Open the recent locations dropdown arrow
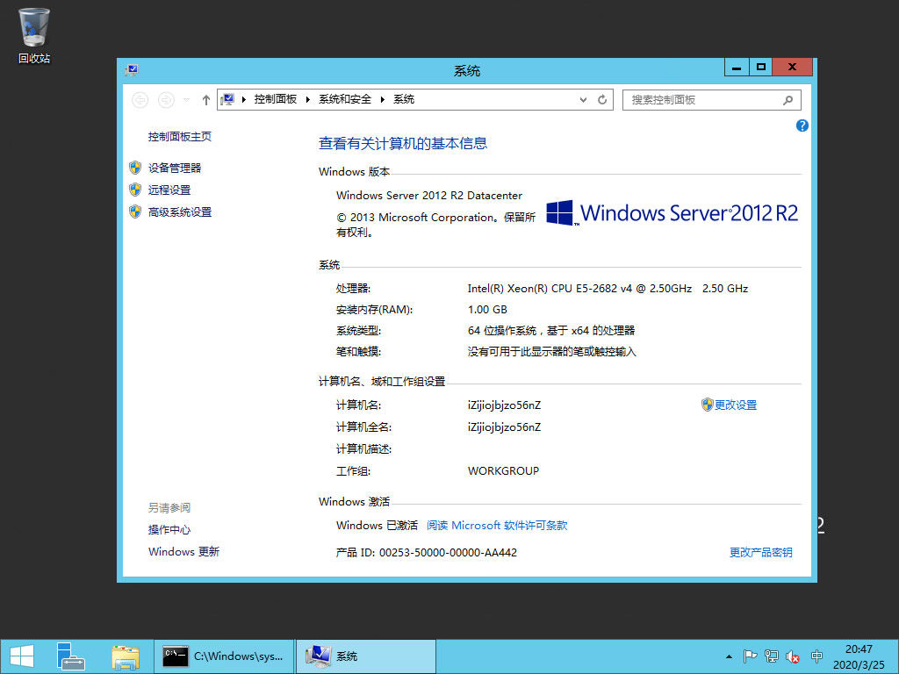This screenshot has width=899, height=674. click(x=186, y=100)
